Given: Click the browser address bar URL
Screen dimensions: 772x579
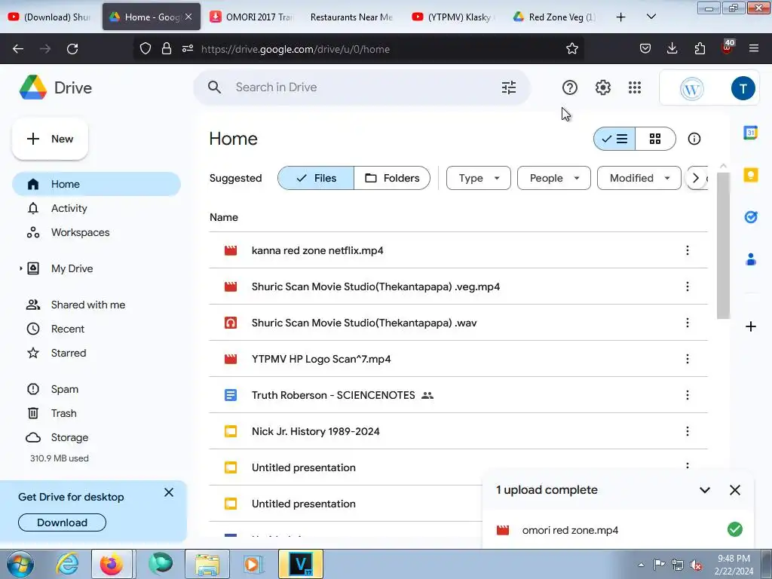Looking at the screenshot, I should tap(296, 49).
